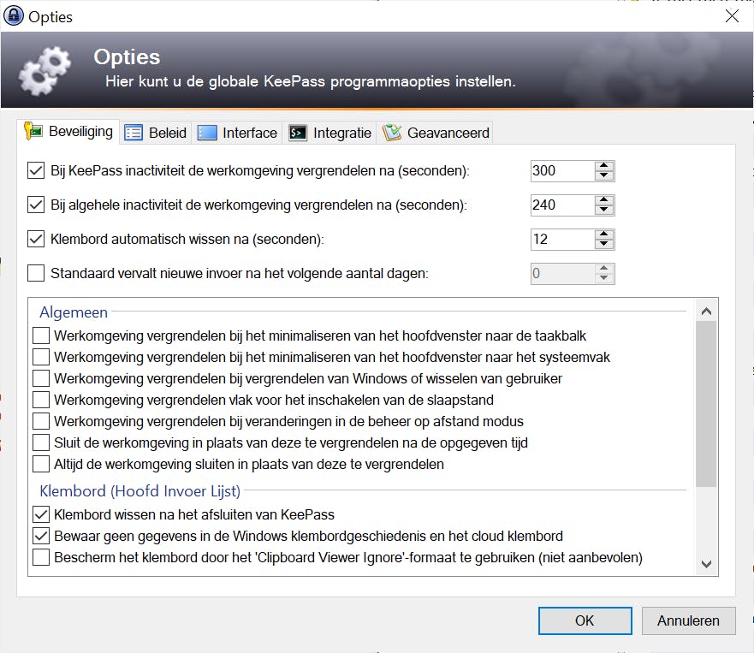The height and width of the screenshot is (653, 754).
Task: Click the terminal icon on Integratie tab
Action: pos(298,133)
